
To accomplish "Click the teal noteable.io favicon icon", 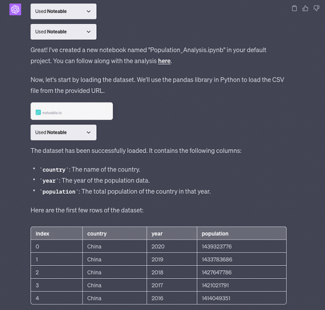I will [38, 112].
